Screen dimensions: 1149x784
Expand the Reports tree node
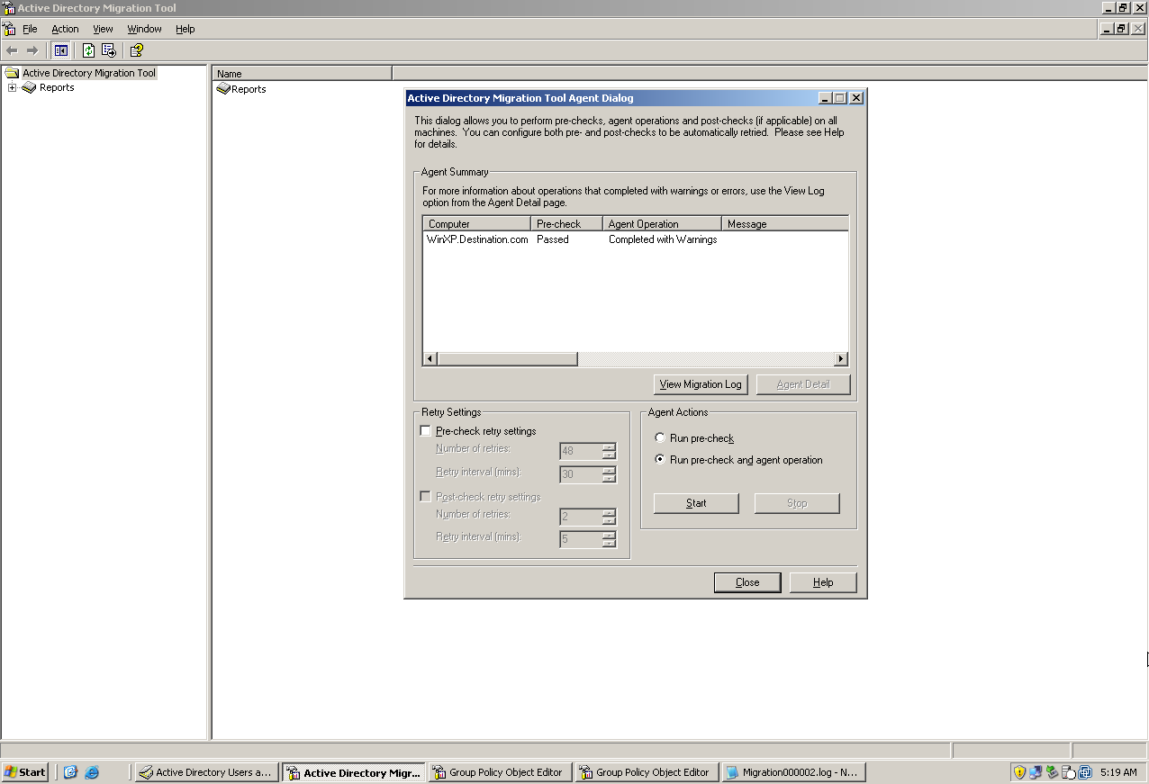[12, 87]
